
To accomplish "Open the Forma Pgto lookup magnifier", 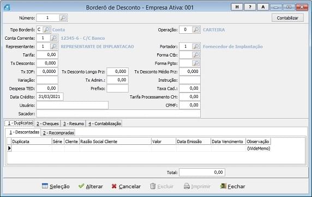I will pyautogui.click(x=196, y=63).
